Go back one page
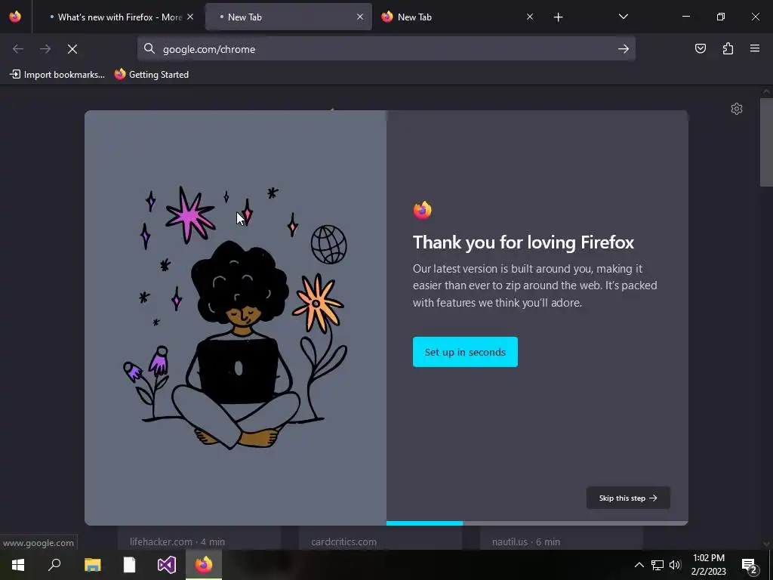The image size is (773, 580). (x=18, y=49)
